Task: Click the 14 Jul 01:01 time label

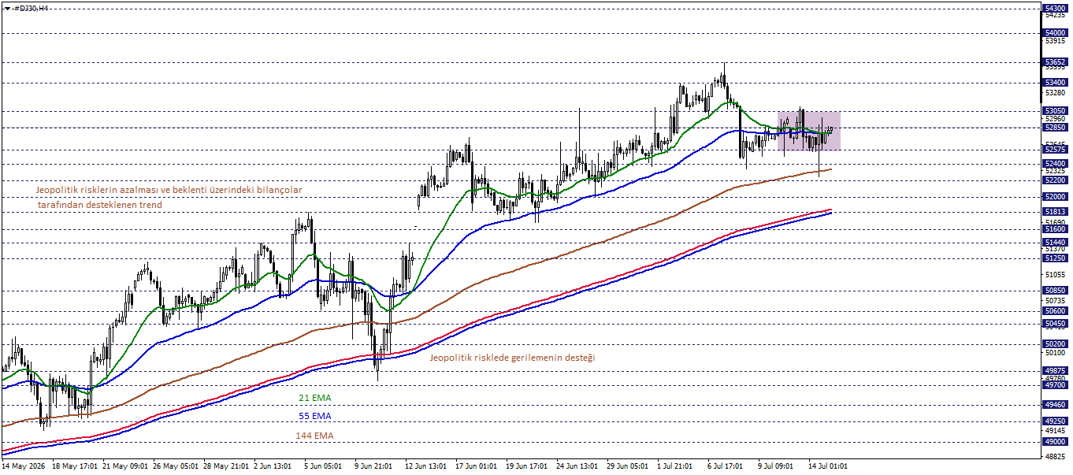Action: pyautogui.click(x=826, y=466)
